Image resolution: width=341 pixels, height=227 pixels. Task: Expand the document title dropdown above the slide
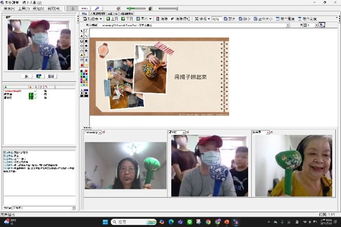click(288, 25)
